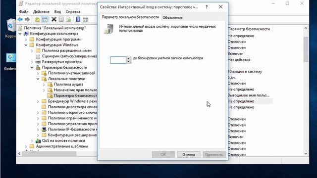Viewport: 317px width, 178px height.
Task: Collapse the Локальные политики node
Action: 38,79
